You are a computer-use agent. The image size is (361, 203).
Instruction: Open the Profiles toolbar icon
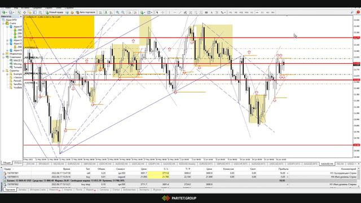10,12
